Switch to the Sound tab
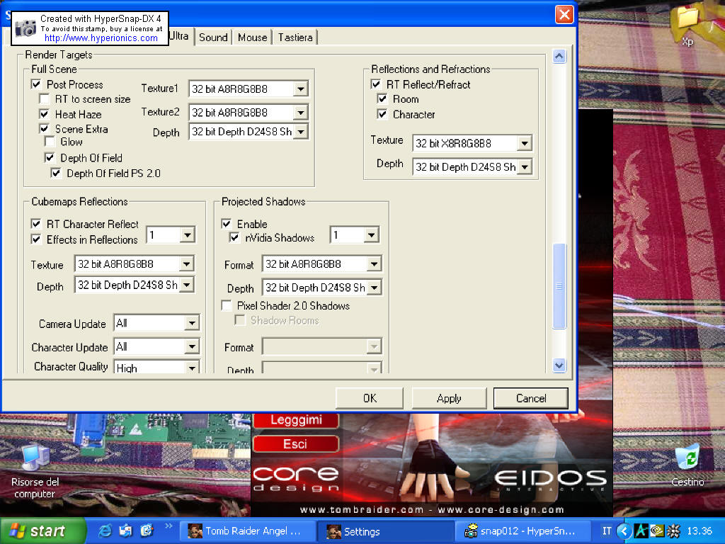 click(x=213, y=38)
